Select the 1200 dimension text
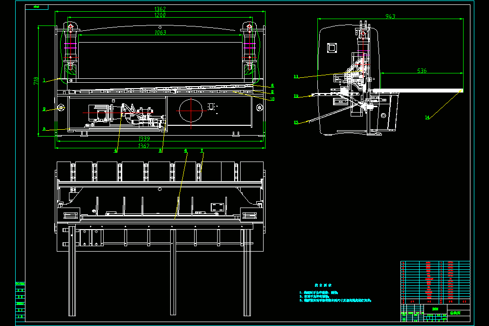Screen dimensions: 489x326 pyautogui.click(x=160, y=15)
